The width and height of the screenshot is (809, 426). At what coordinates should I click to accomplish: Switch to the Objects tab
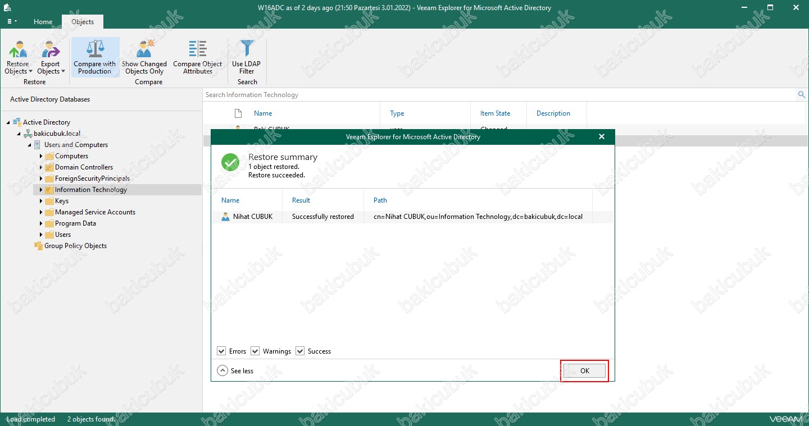coord(83,22)
